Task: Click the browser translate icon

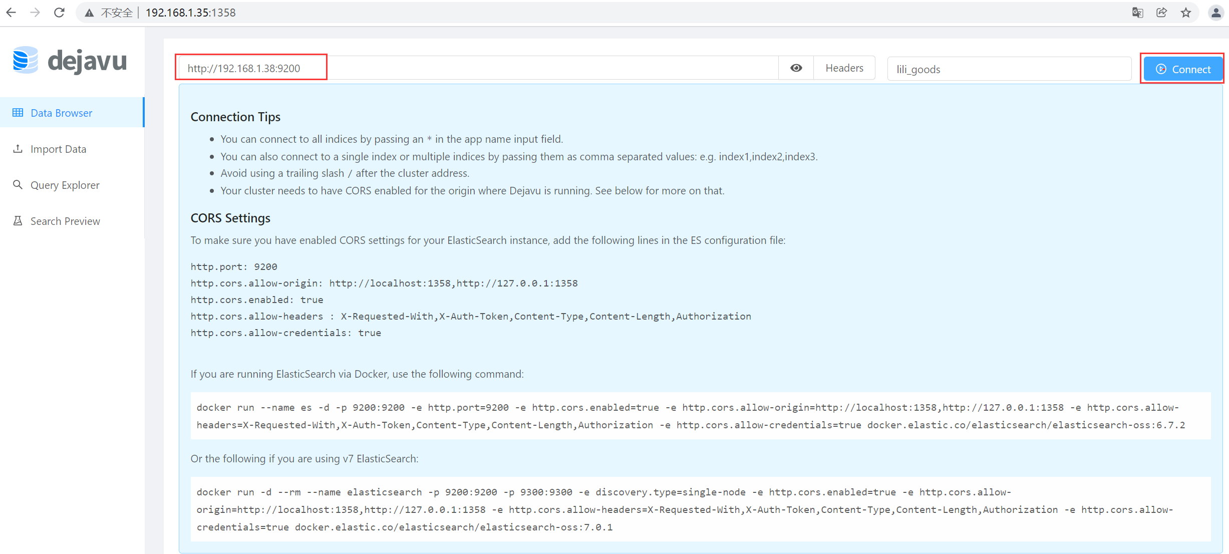Action: click(1138, 13)
